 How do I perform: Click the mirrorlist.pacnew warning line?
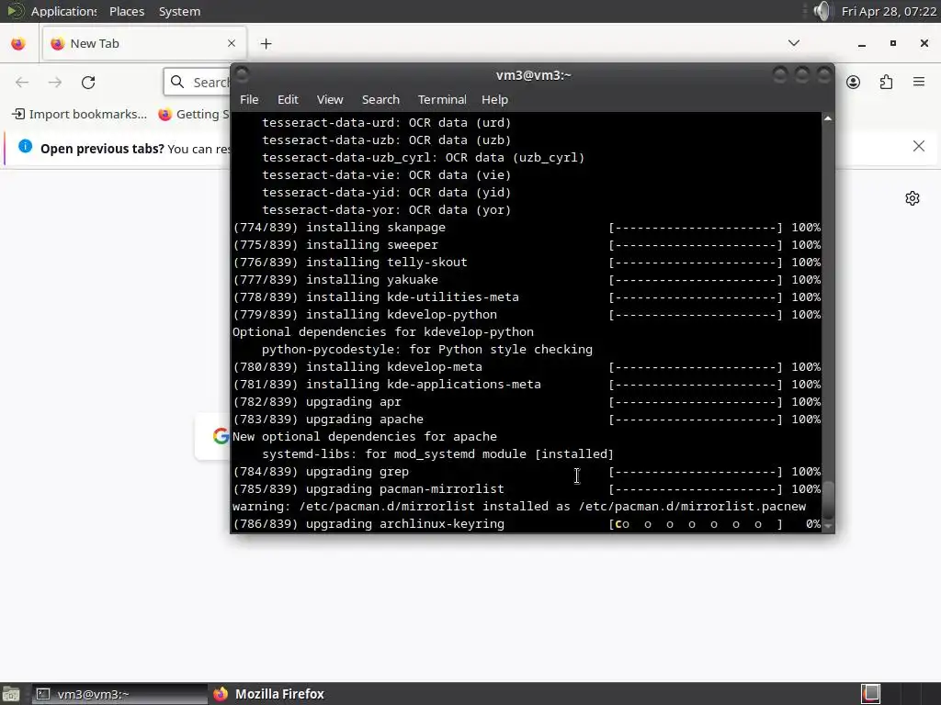tap(519, 507)
